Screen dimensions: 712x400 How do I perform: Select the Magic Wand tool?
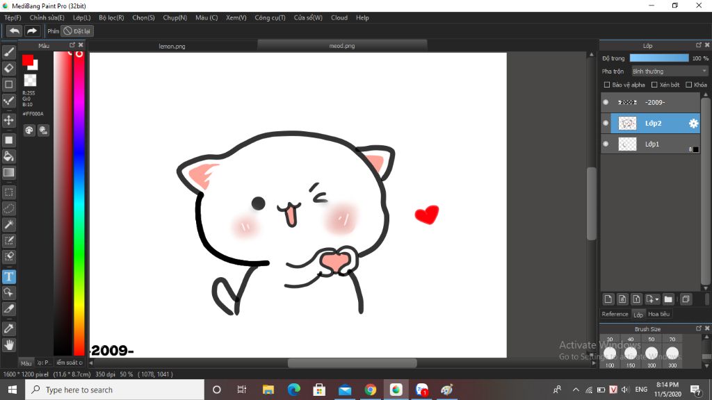8,224
